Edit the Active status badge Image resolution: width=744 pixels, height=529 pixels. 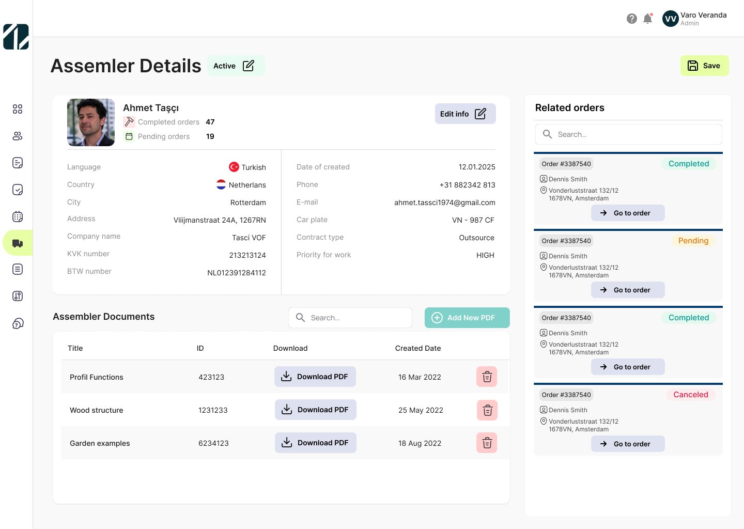point(248,66)
